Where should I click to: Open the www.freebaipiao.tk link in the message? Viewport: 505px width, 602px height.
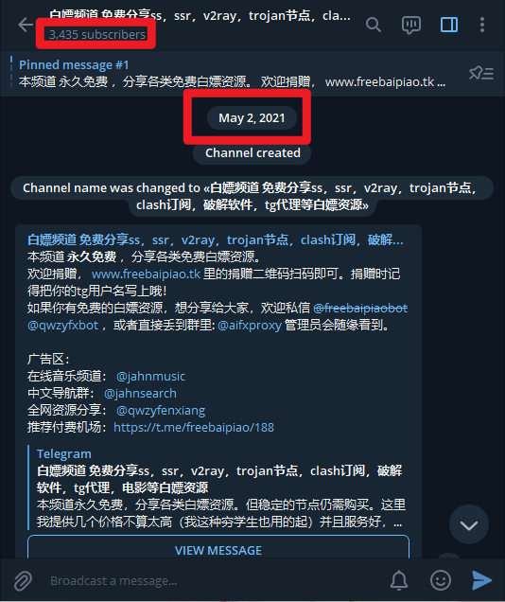pos(146,274)
